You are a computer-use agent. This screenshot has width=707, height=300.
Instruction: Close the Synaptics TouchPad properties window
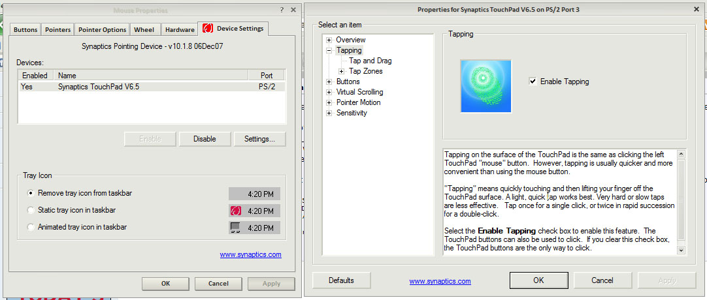point(696,8)
